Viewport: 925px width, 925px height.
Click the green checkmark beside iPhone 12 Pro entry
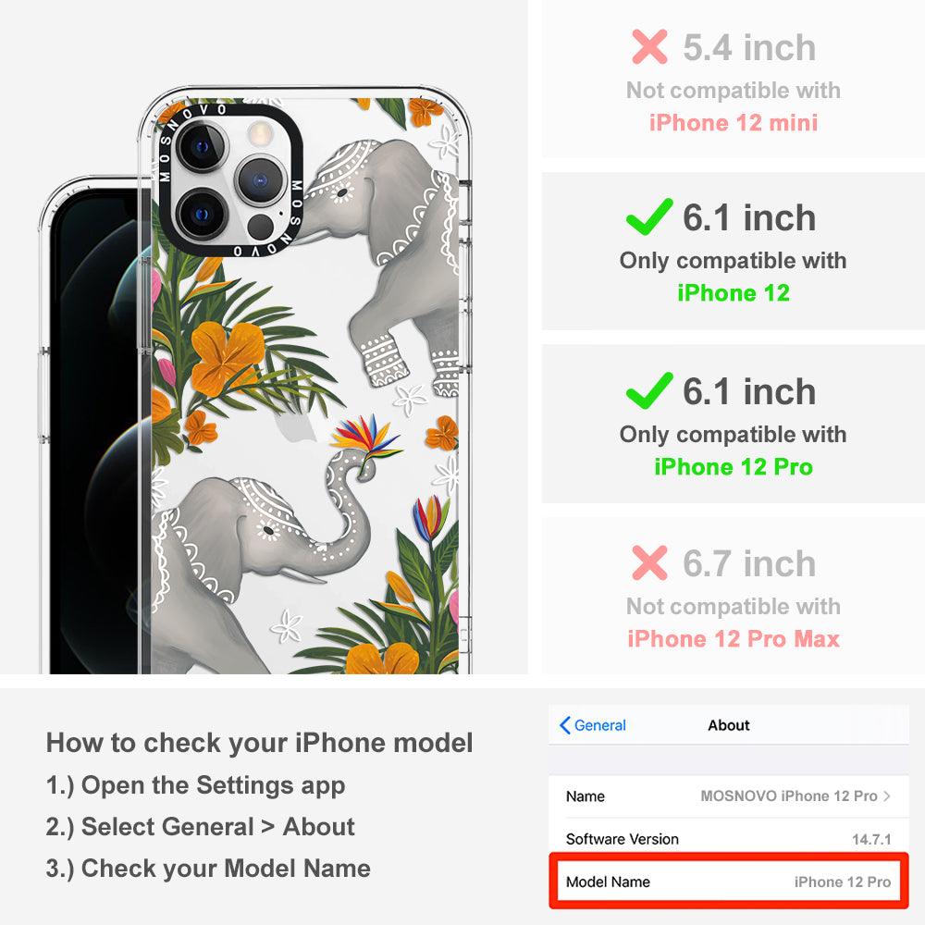click(649, 390)
